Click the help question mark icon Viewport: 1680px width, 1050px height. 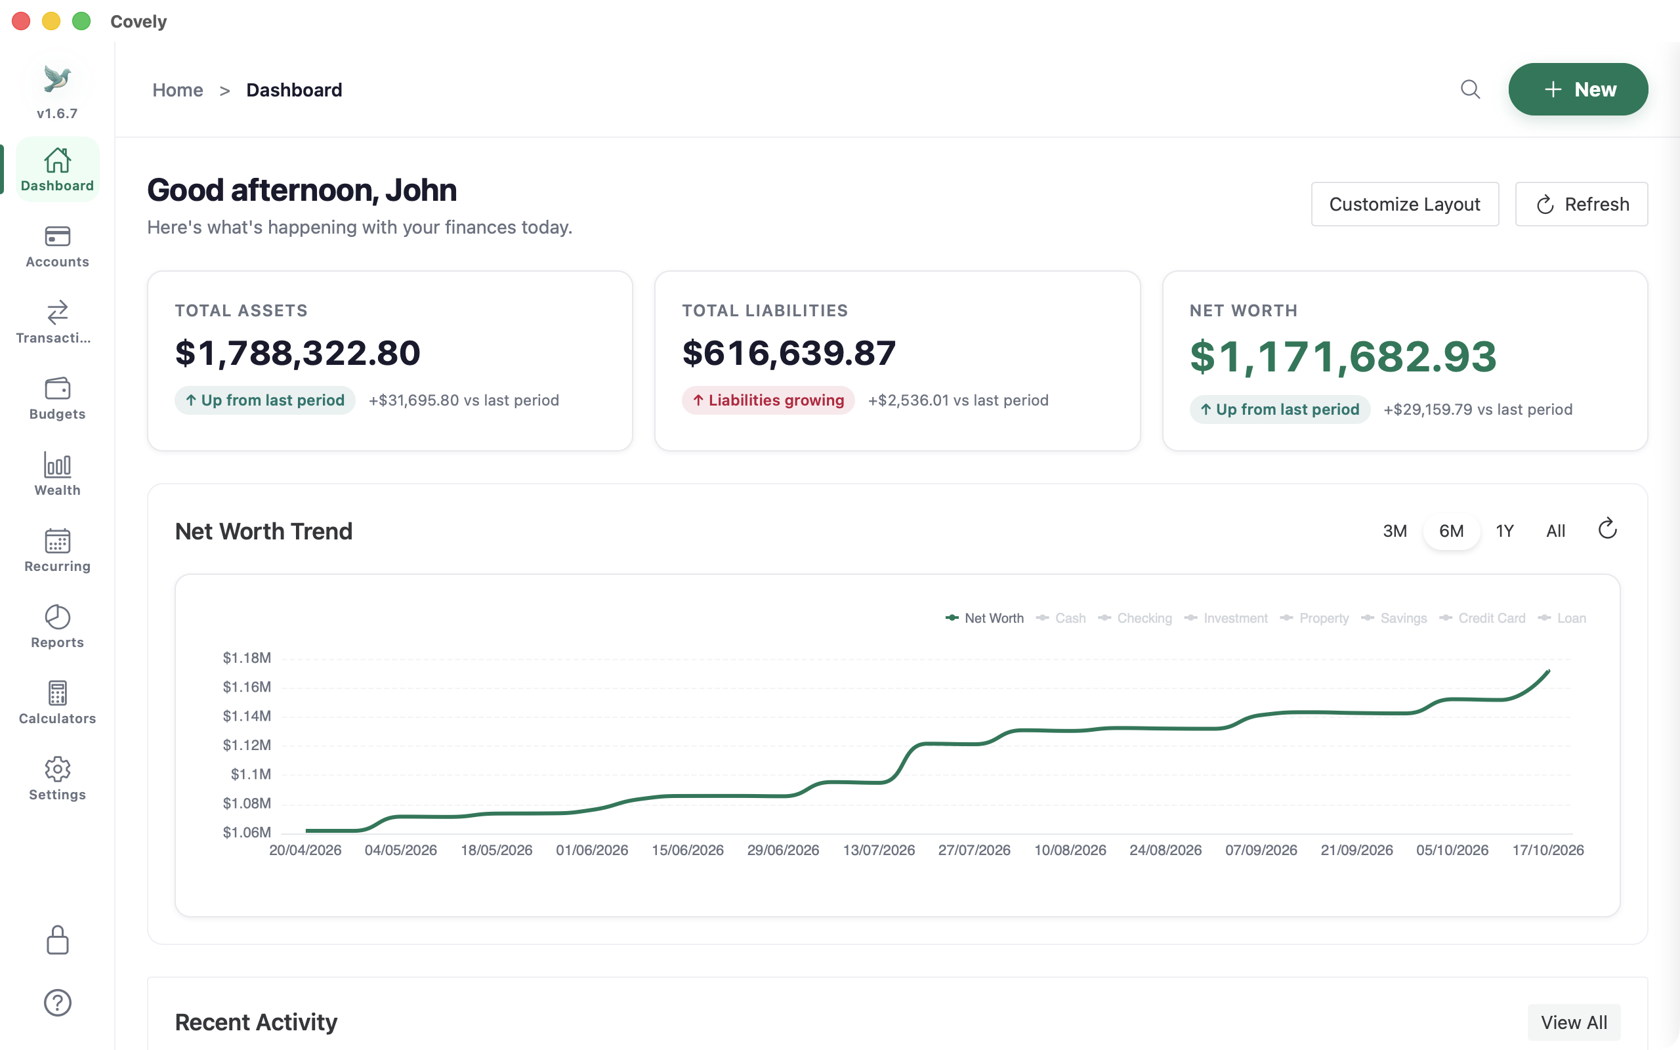tap(58, 1003)
